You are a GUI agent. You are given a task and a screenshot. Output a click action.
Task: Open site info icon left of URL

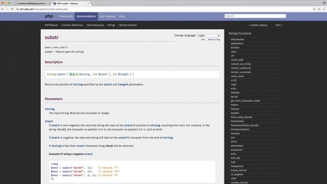[x=18, y=9]
